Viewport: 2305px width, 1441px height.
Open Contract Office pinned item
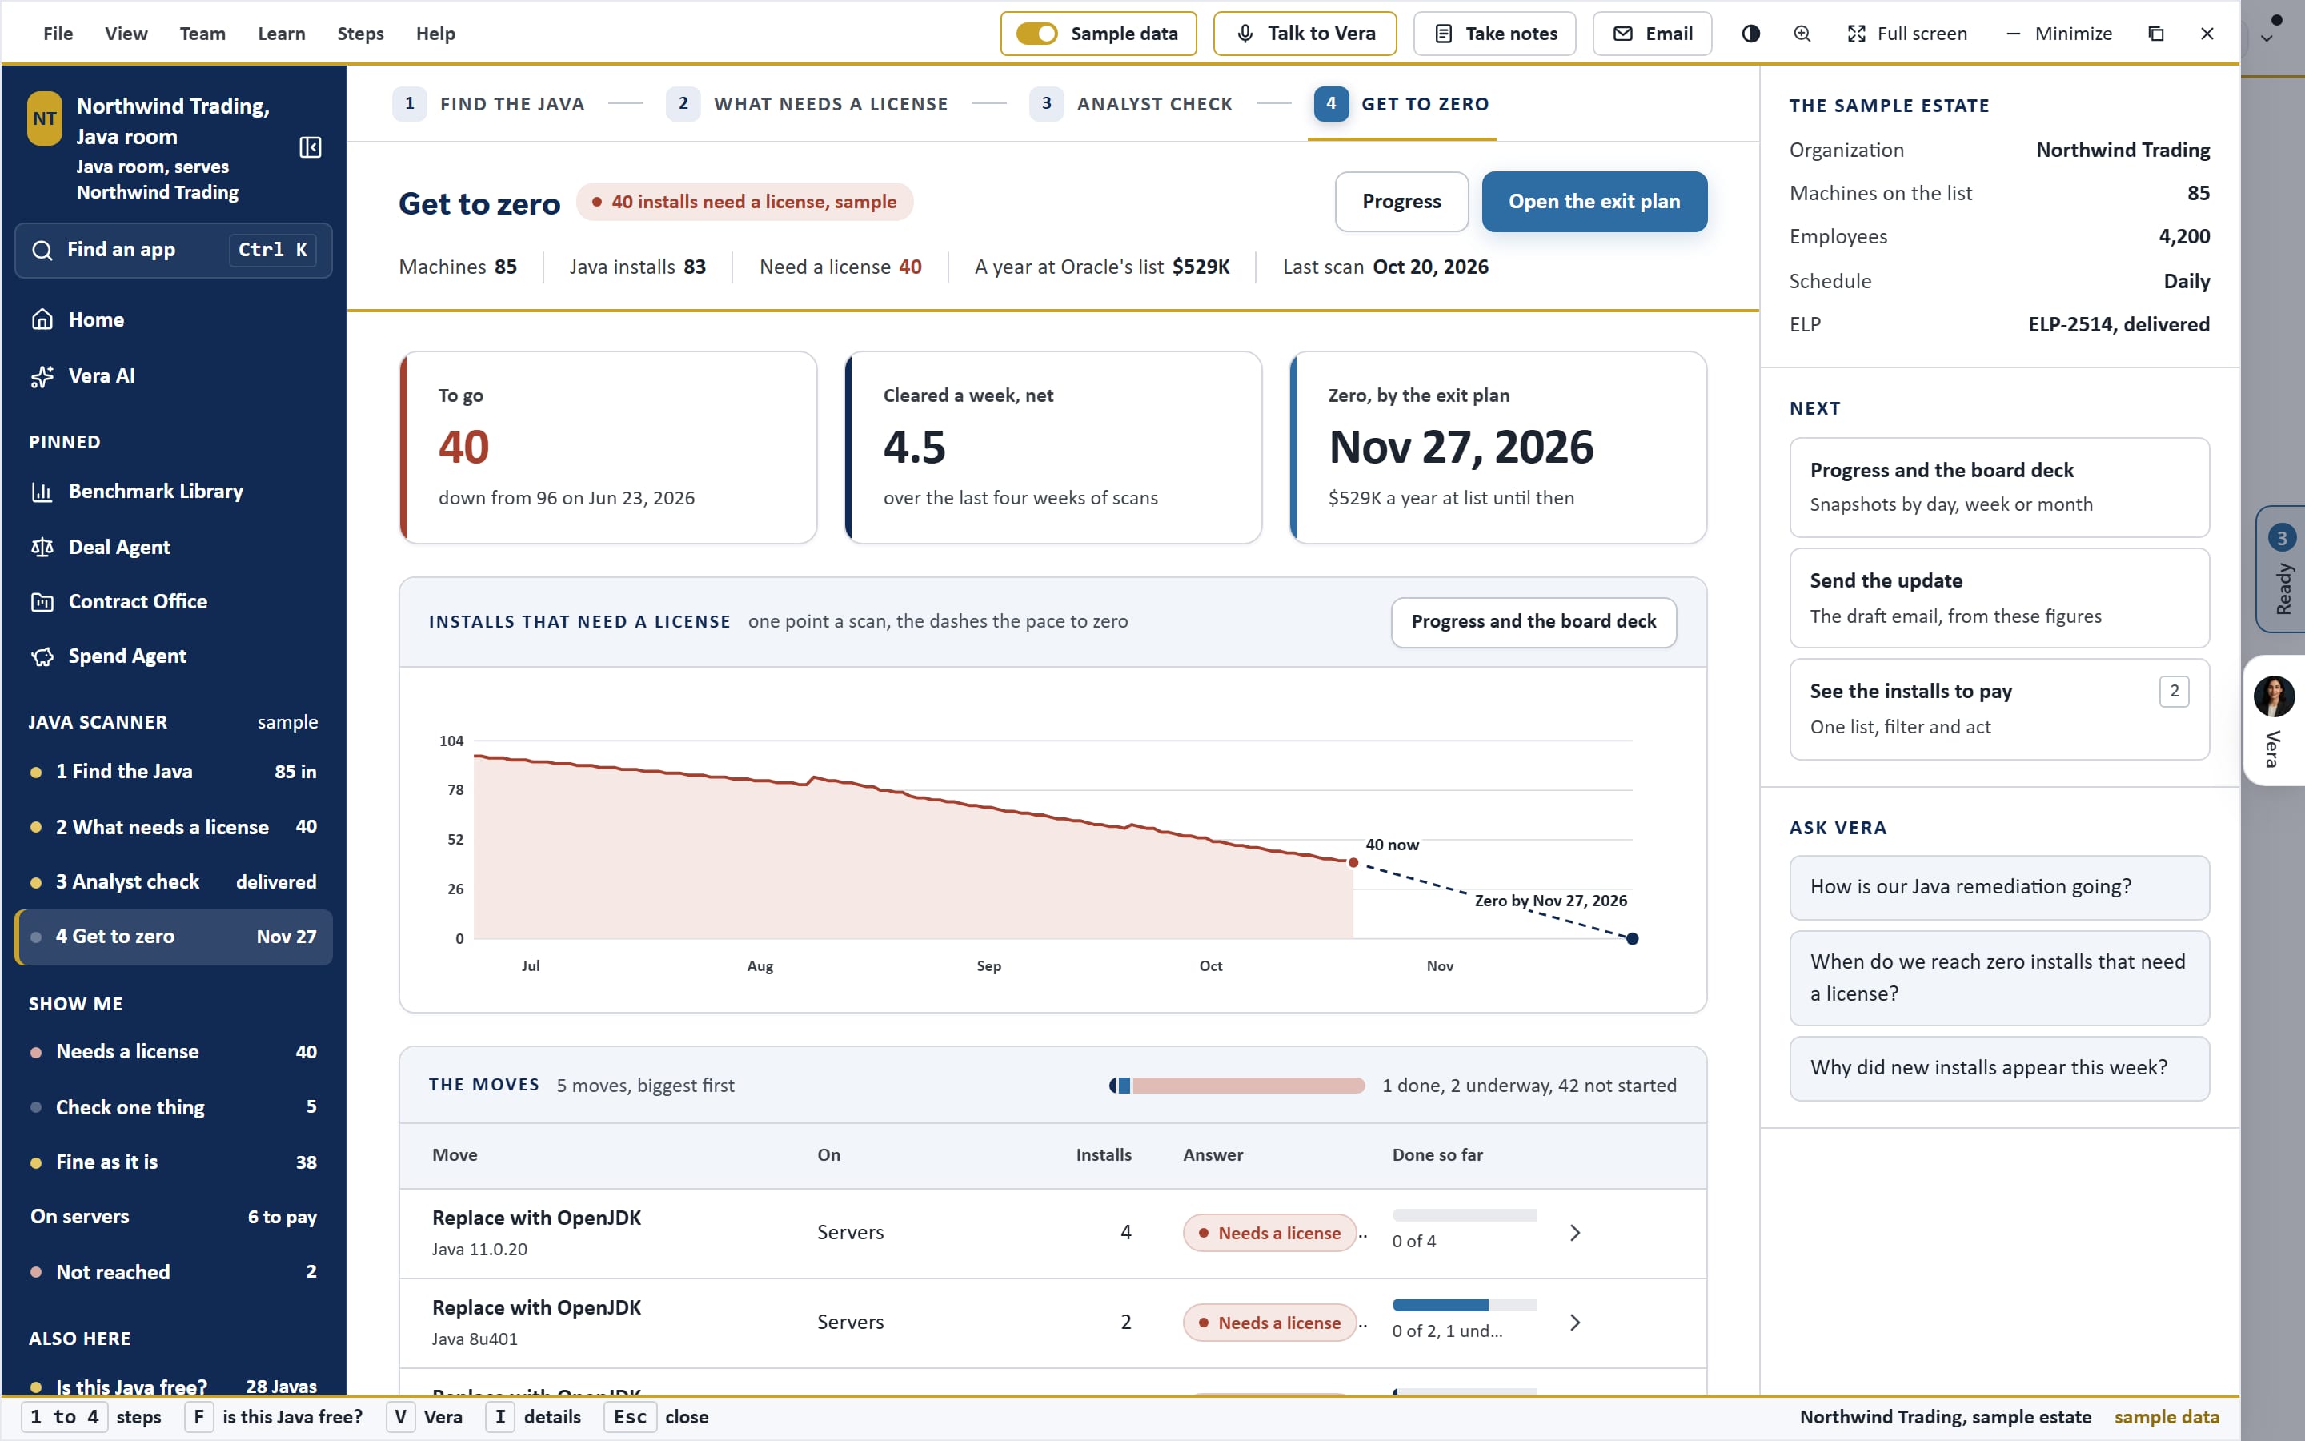(x=174, y=601)
